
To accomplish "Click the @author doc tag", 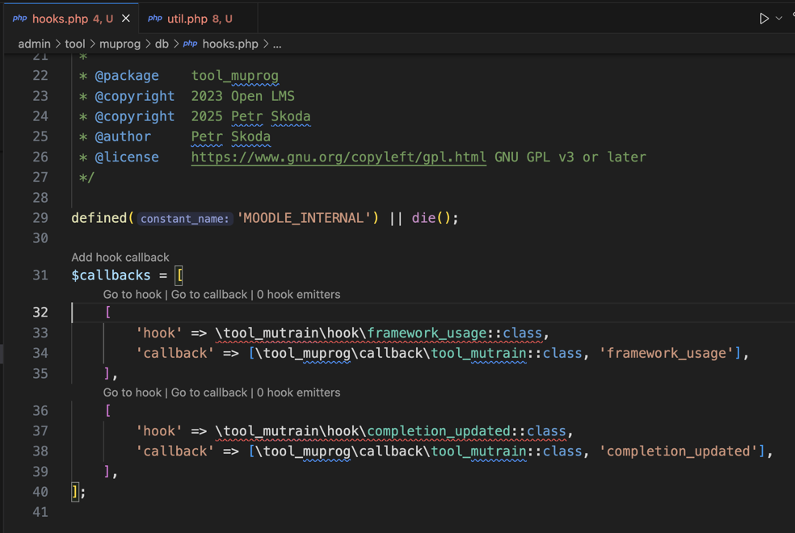I will coord(123,136).
